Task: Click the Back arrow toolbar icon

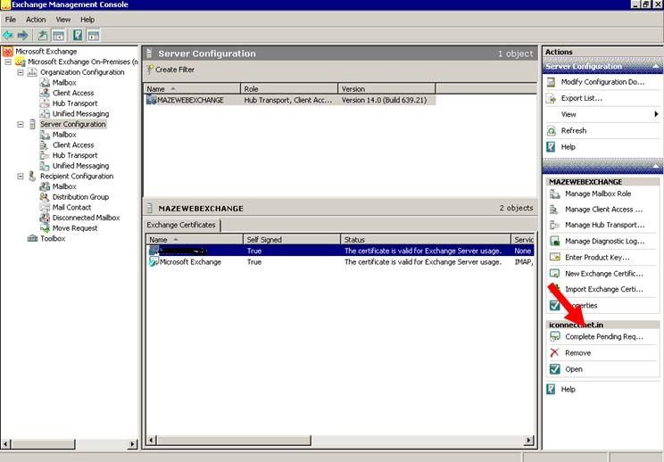Action: (8, 35)
